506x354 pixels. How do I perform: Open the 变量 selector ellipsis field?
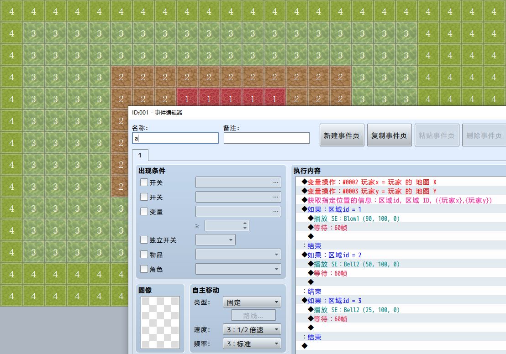tap(238, 212)
